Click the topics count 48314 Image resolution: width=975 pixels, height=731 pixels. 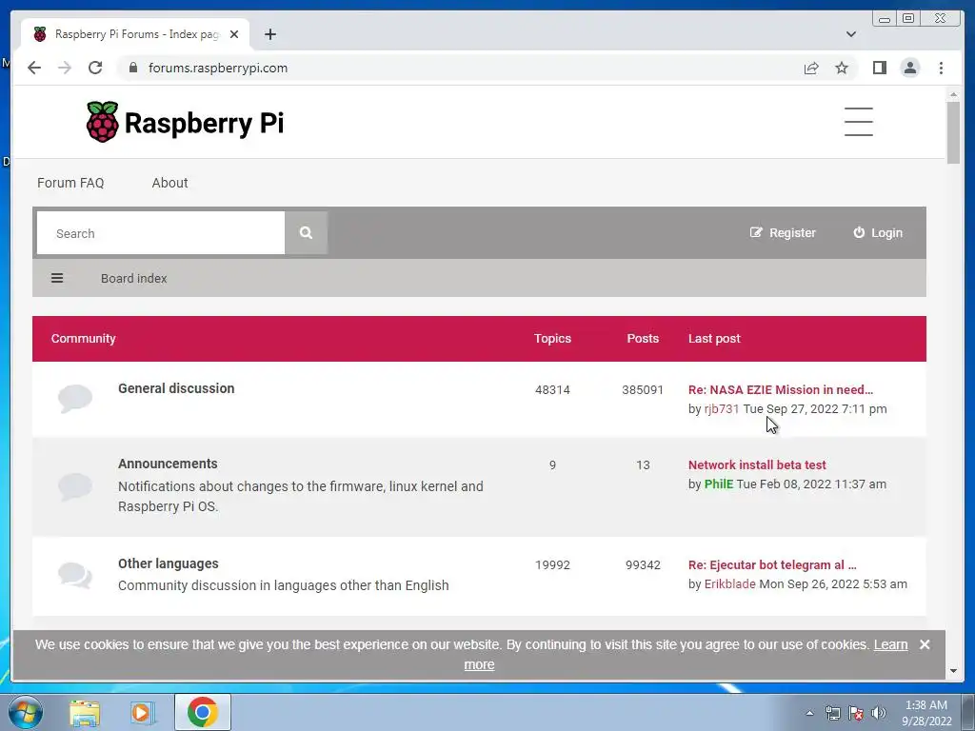tap(552, 389)
